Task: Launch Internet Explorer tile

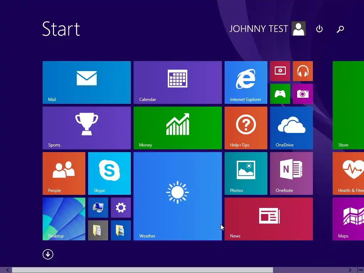Action: pyautogui.click(x=246, y=82)
